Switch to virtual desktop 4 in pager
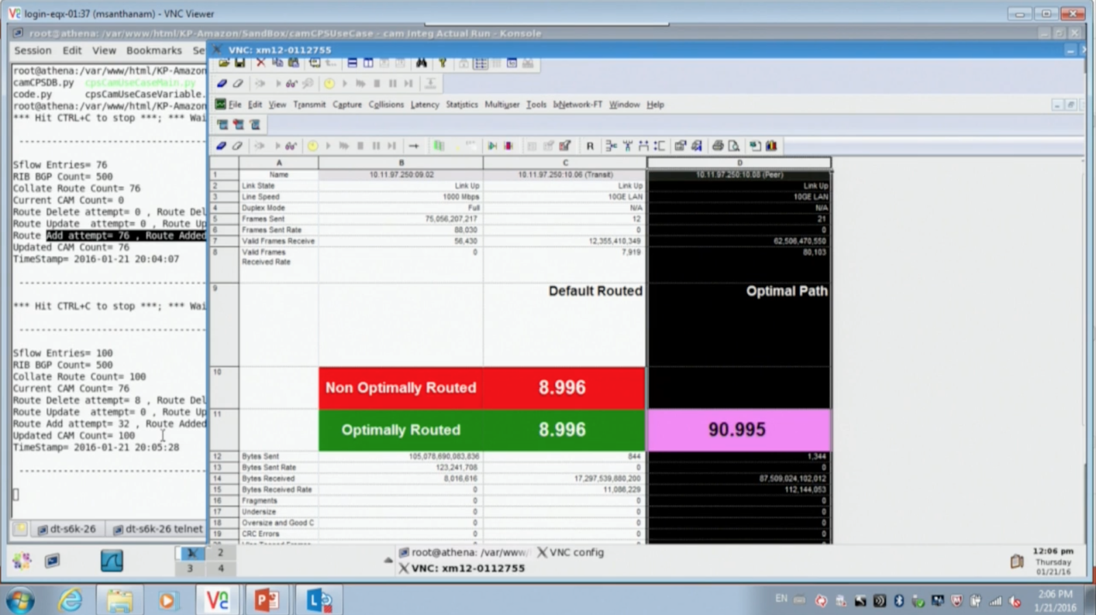1096x615 pixels. (x=221, y=568)
